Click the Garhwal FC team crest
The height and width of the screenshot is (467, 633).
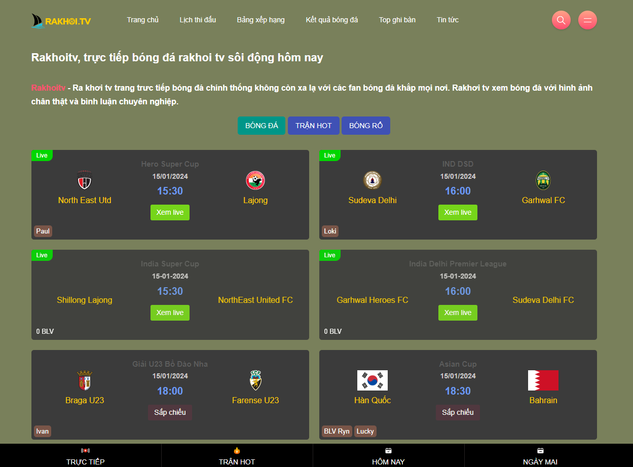543,181
